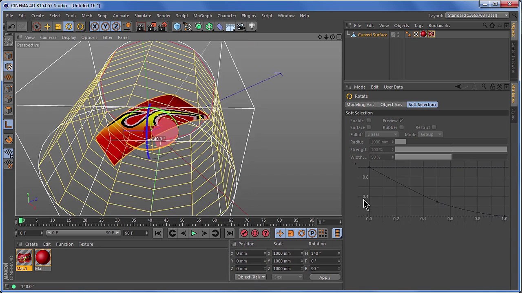
Task: Select the Live Selection tool
Action: (x=36, y=26)
